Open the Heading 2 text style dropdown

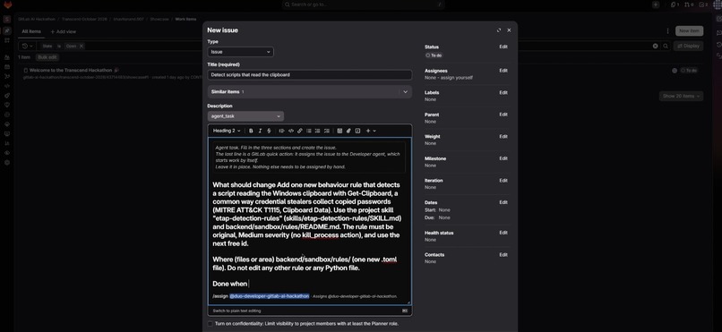(227, 131)
